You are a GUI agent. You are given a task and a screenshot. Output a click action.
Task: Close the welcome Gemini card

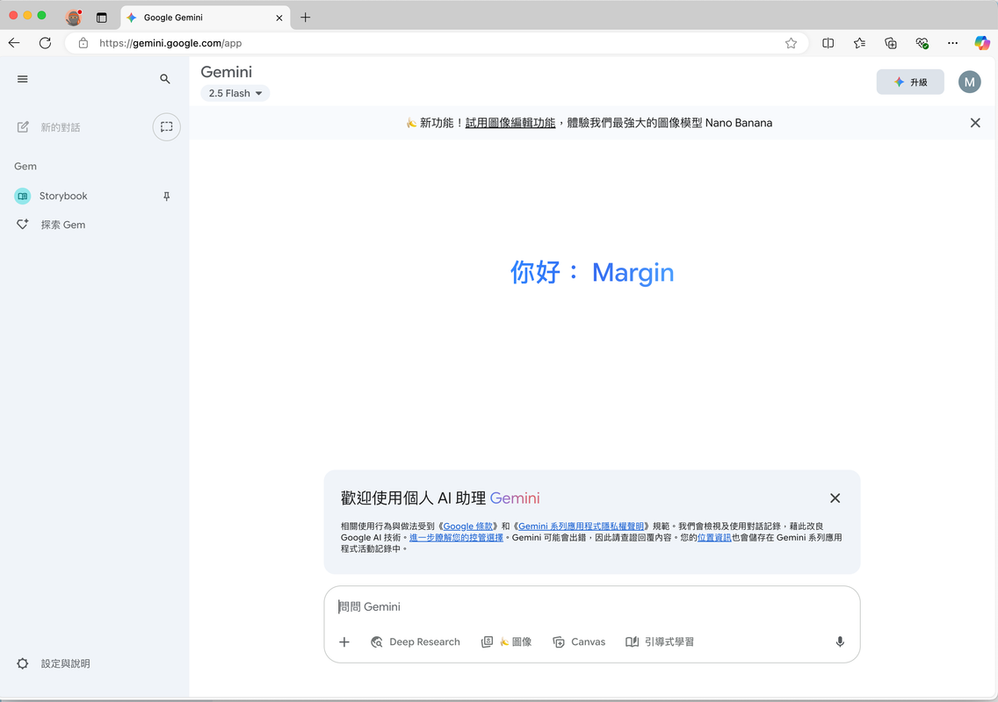click(835, 498)
